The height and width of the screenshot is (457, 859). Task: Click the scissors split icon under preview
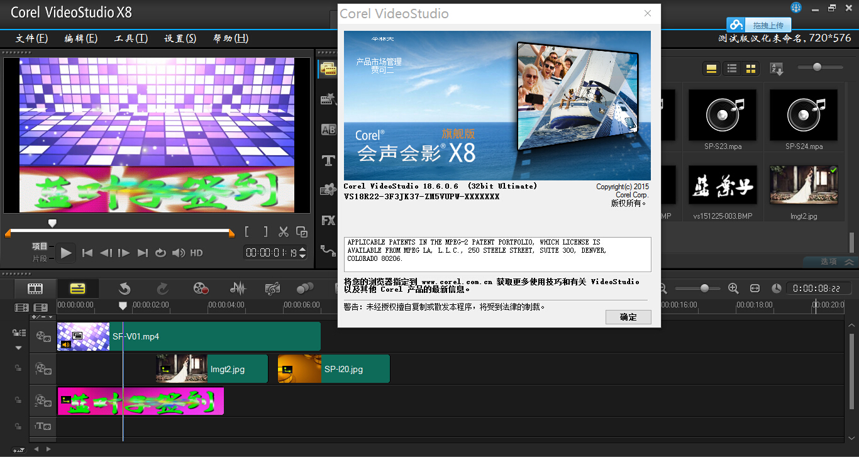click(284, 231)
